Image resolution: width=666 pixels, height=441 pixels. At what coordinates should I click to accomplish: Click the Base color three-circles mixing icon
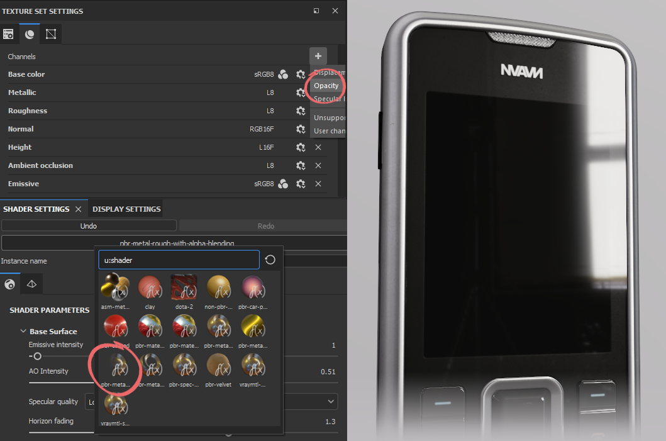click(283, 74)
